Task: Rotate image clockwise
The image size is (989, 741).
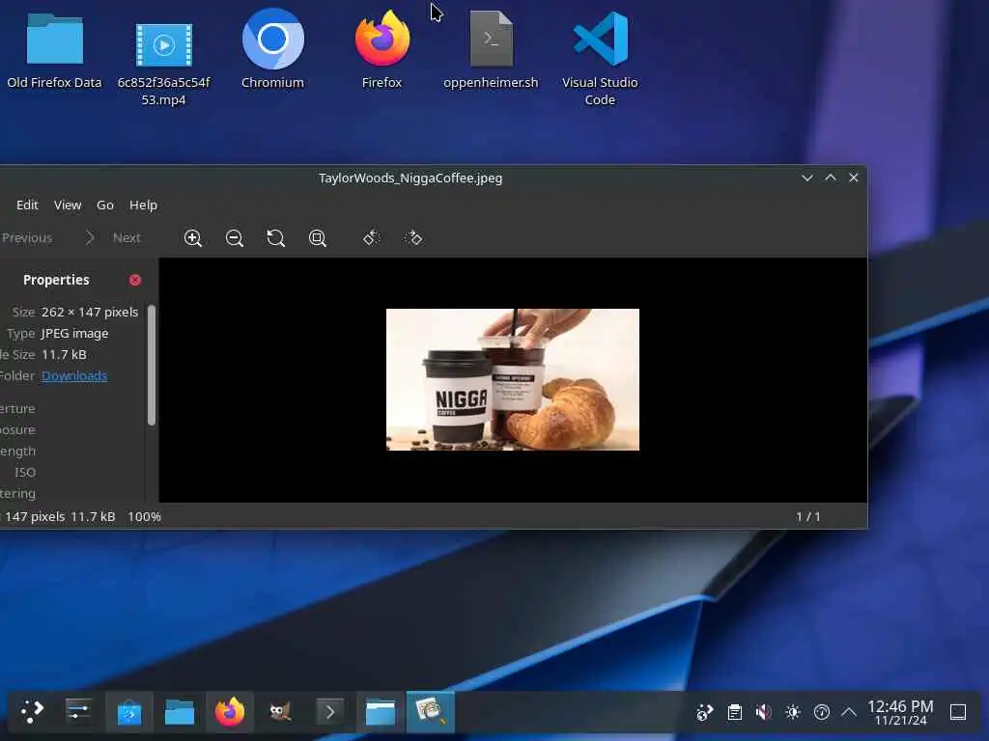Action: (x=413, y=237)
